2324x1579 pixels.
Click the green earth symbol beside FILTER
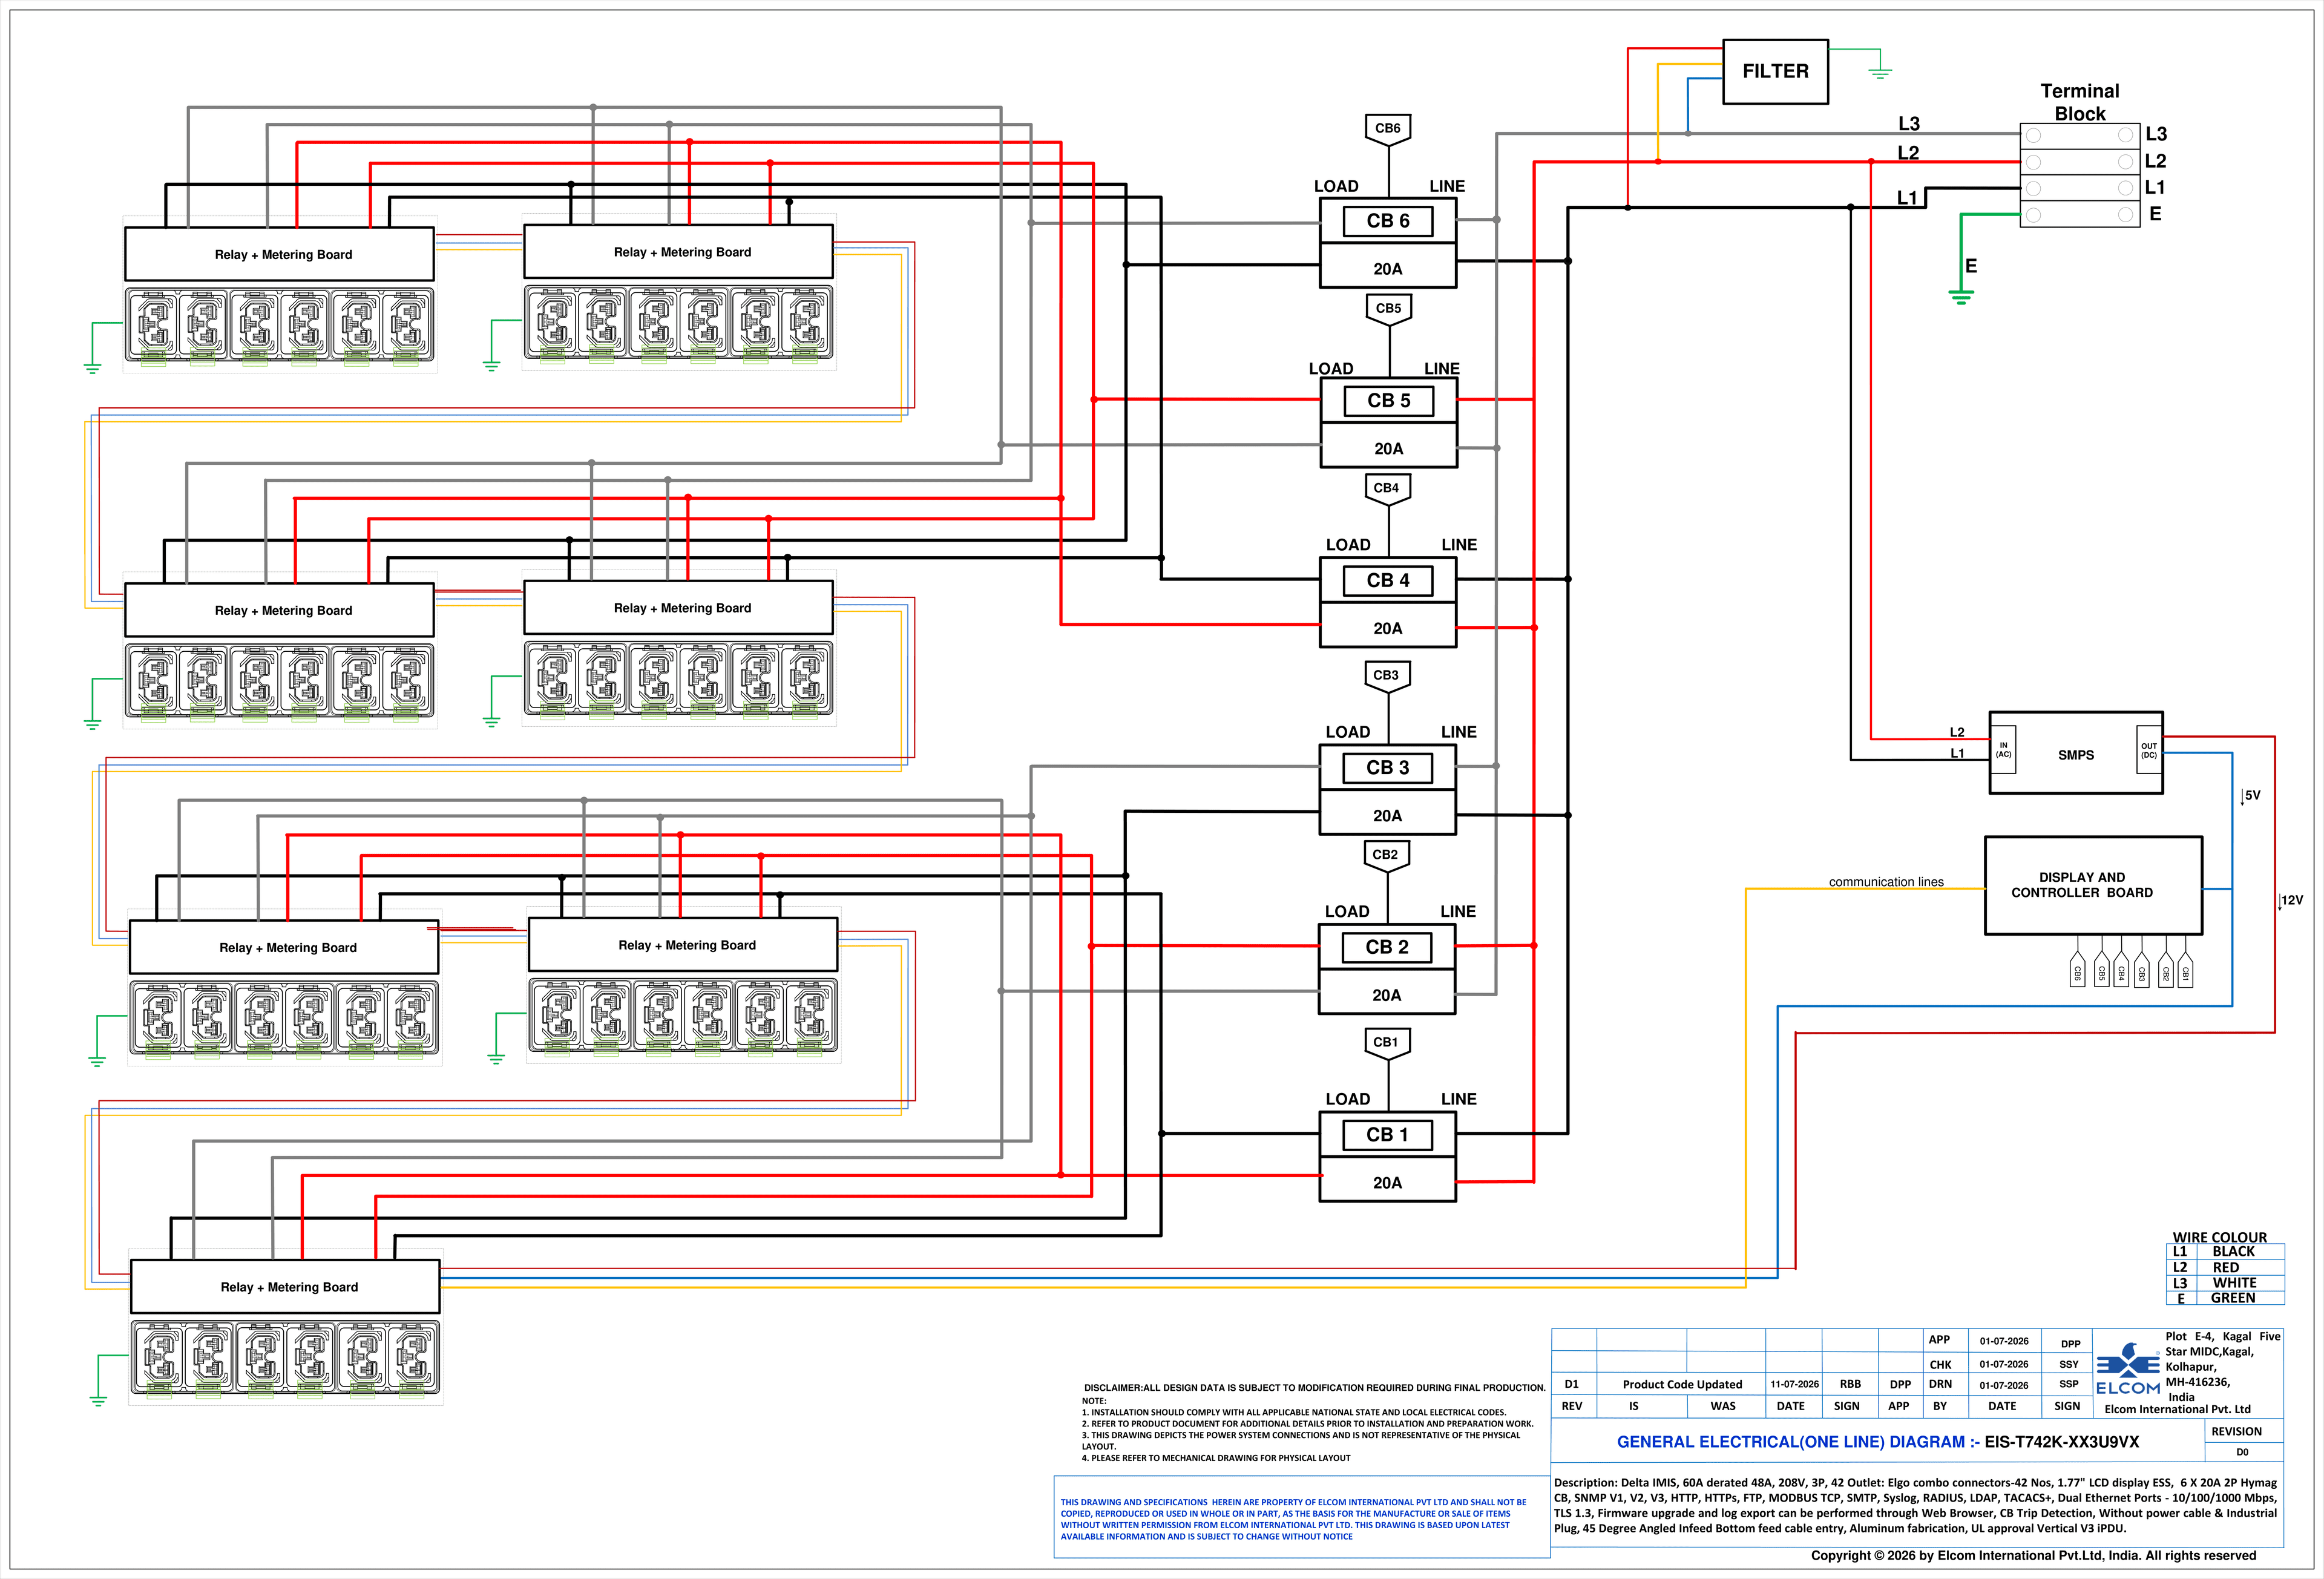(x=1880, y=71)
